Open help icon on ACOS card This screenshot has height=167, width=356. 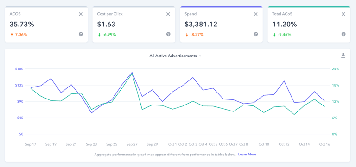click(x=81, y=34)
